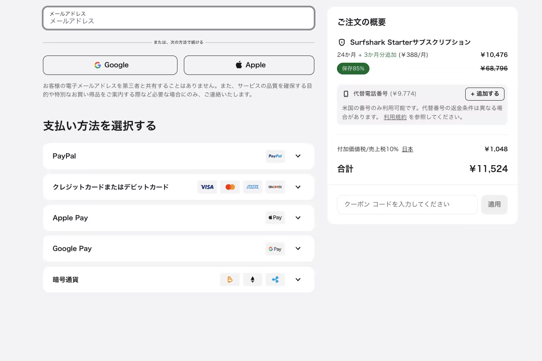Click the ¥10,476 price
This screenshot has width=542, height=361.
click(494, 55)
